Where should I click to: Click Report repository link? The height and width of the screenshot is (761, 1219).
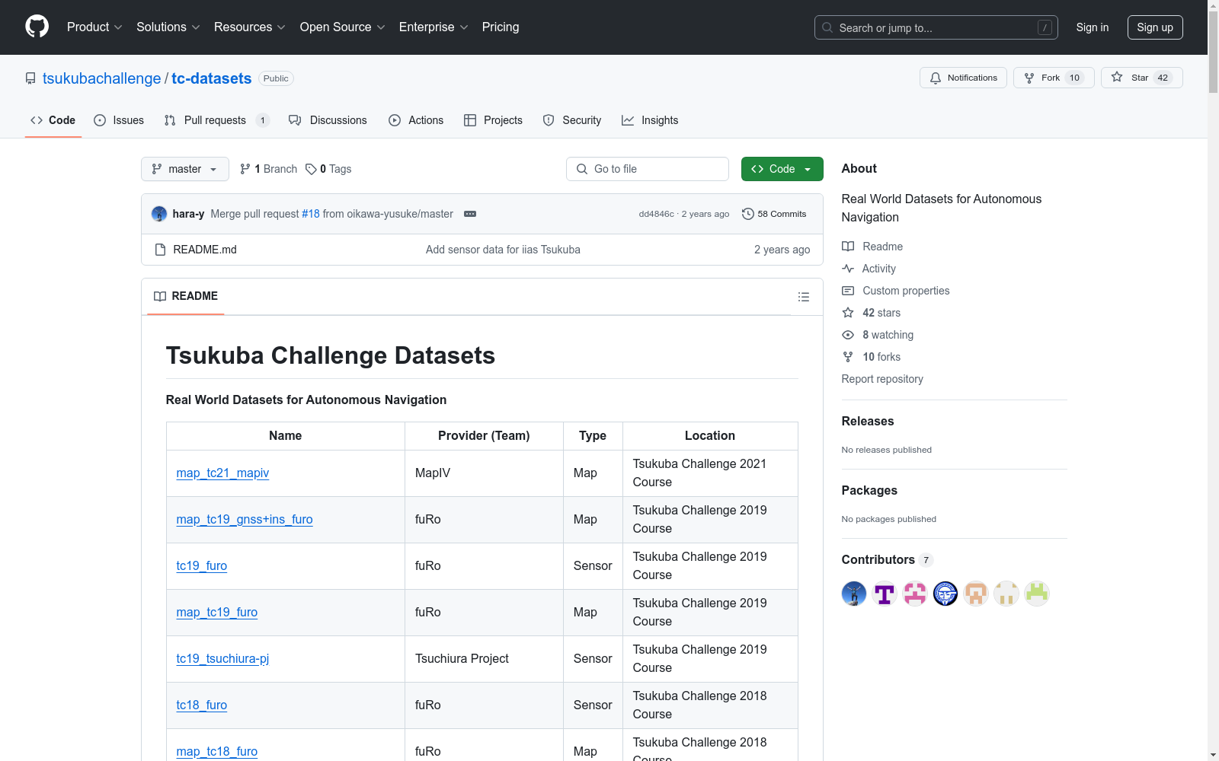pyautogui.click(x=882, y=379)
